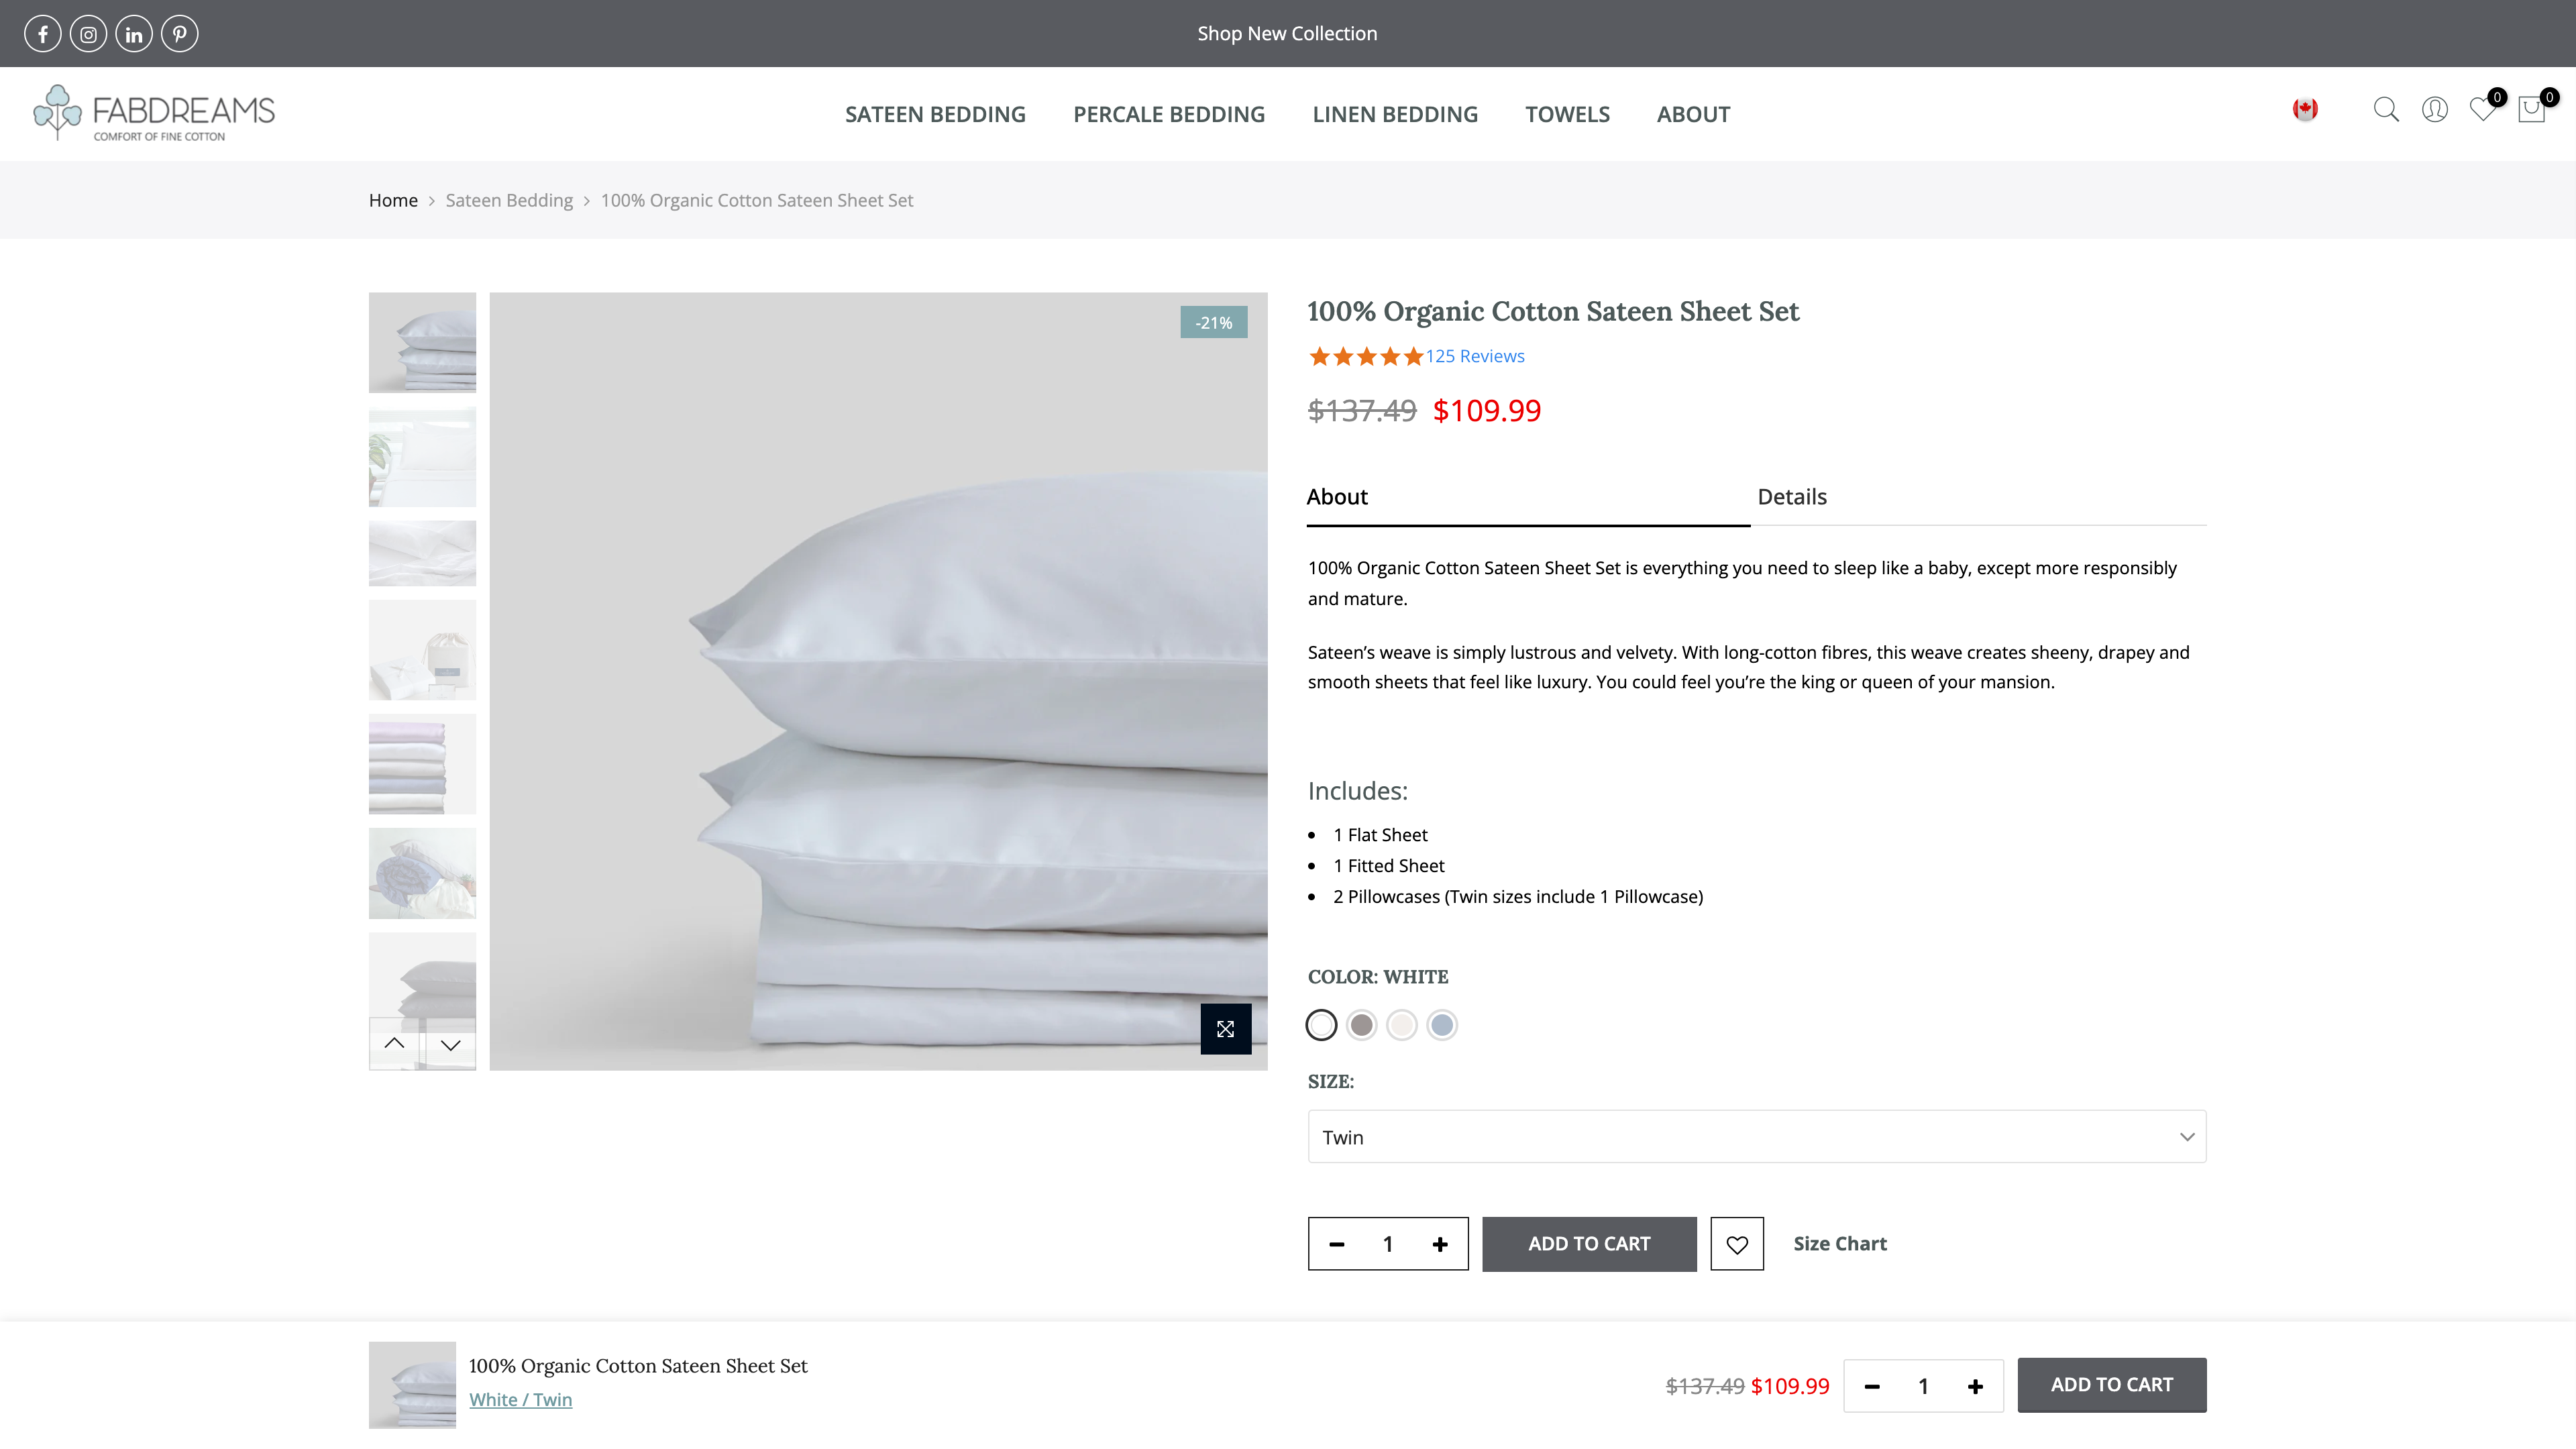Expand the product image fullscreen

pos(1225,1029)
